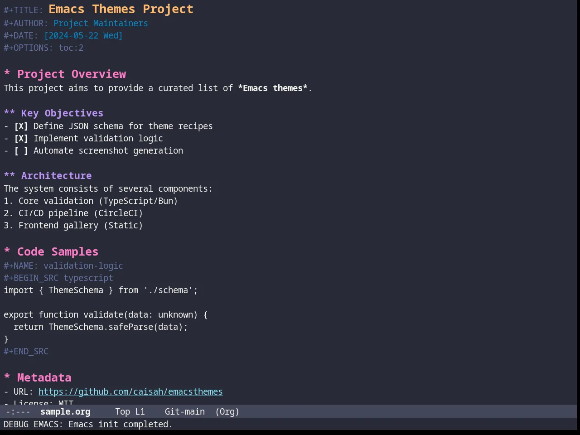Screen dimensions: 580x435
Task: Click the 'export function validate' code line
Action: coord(106,314)
